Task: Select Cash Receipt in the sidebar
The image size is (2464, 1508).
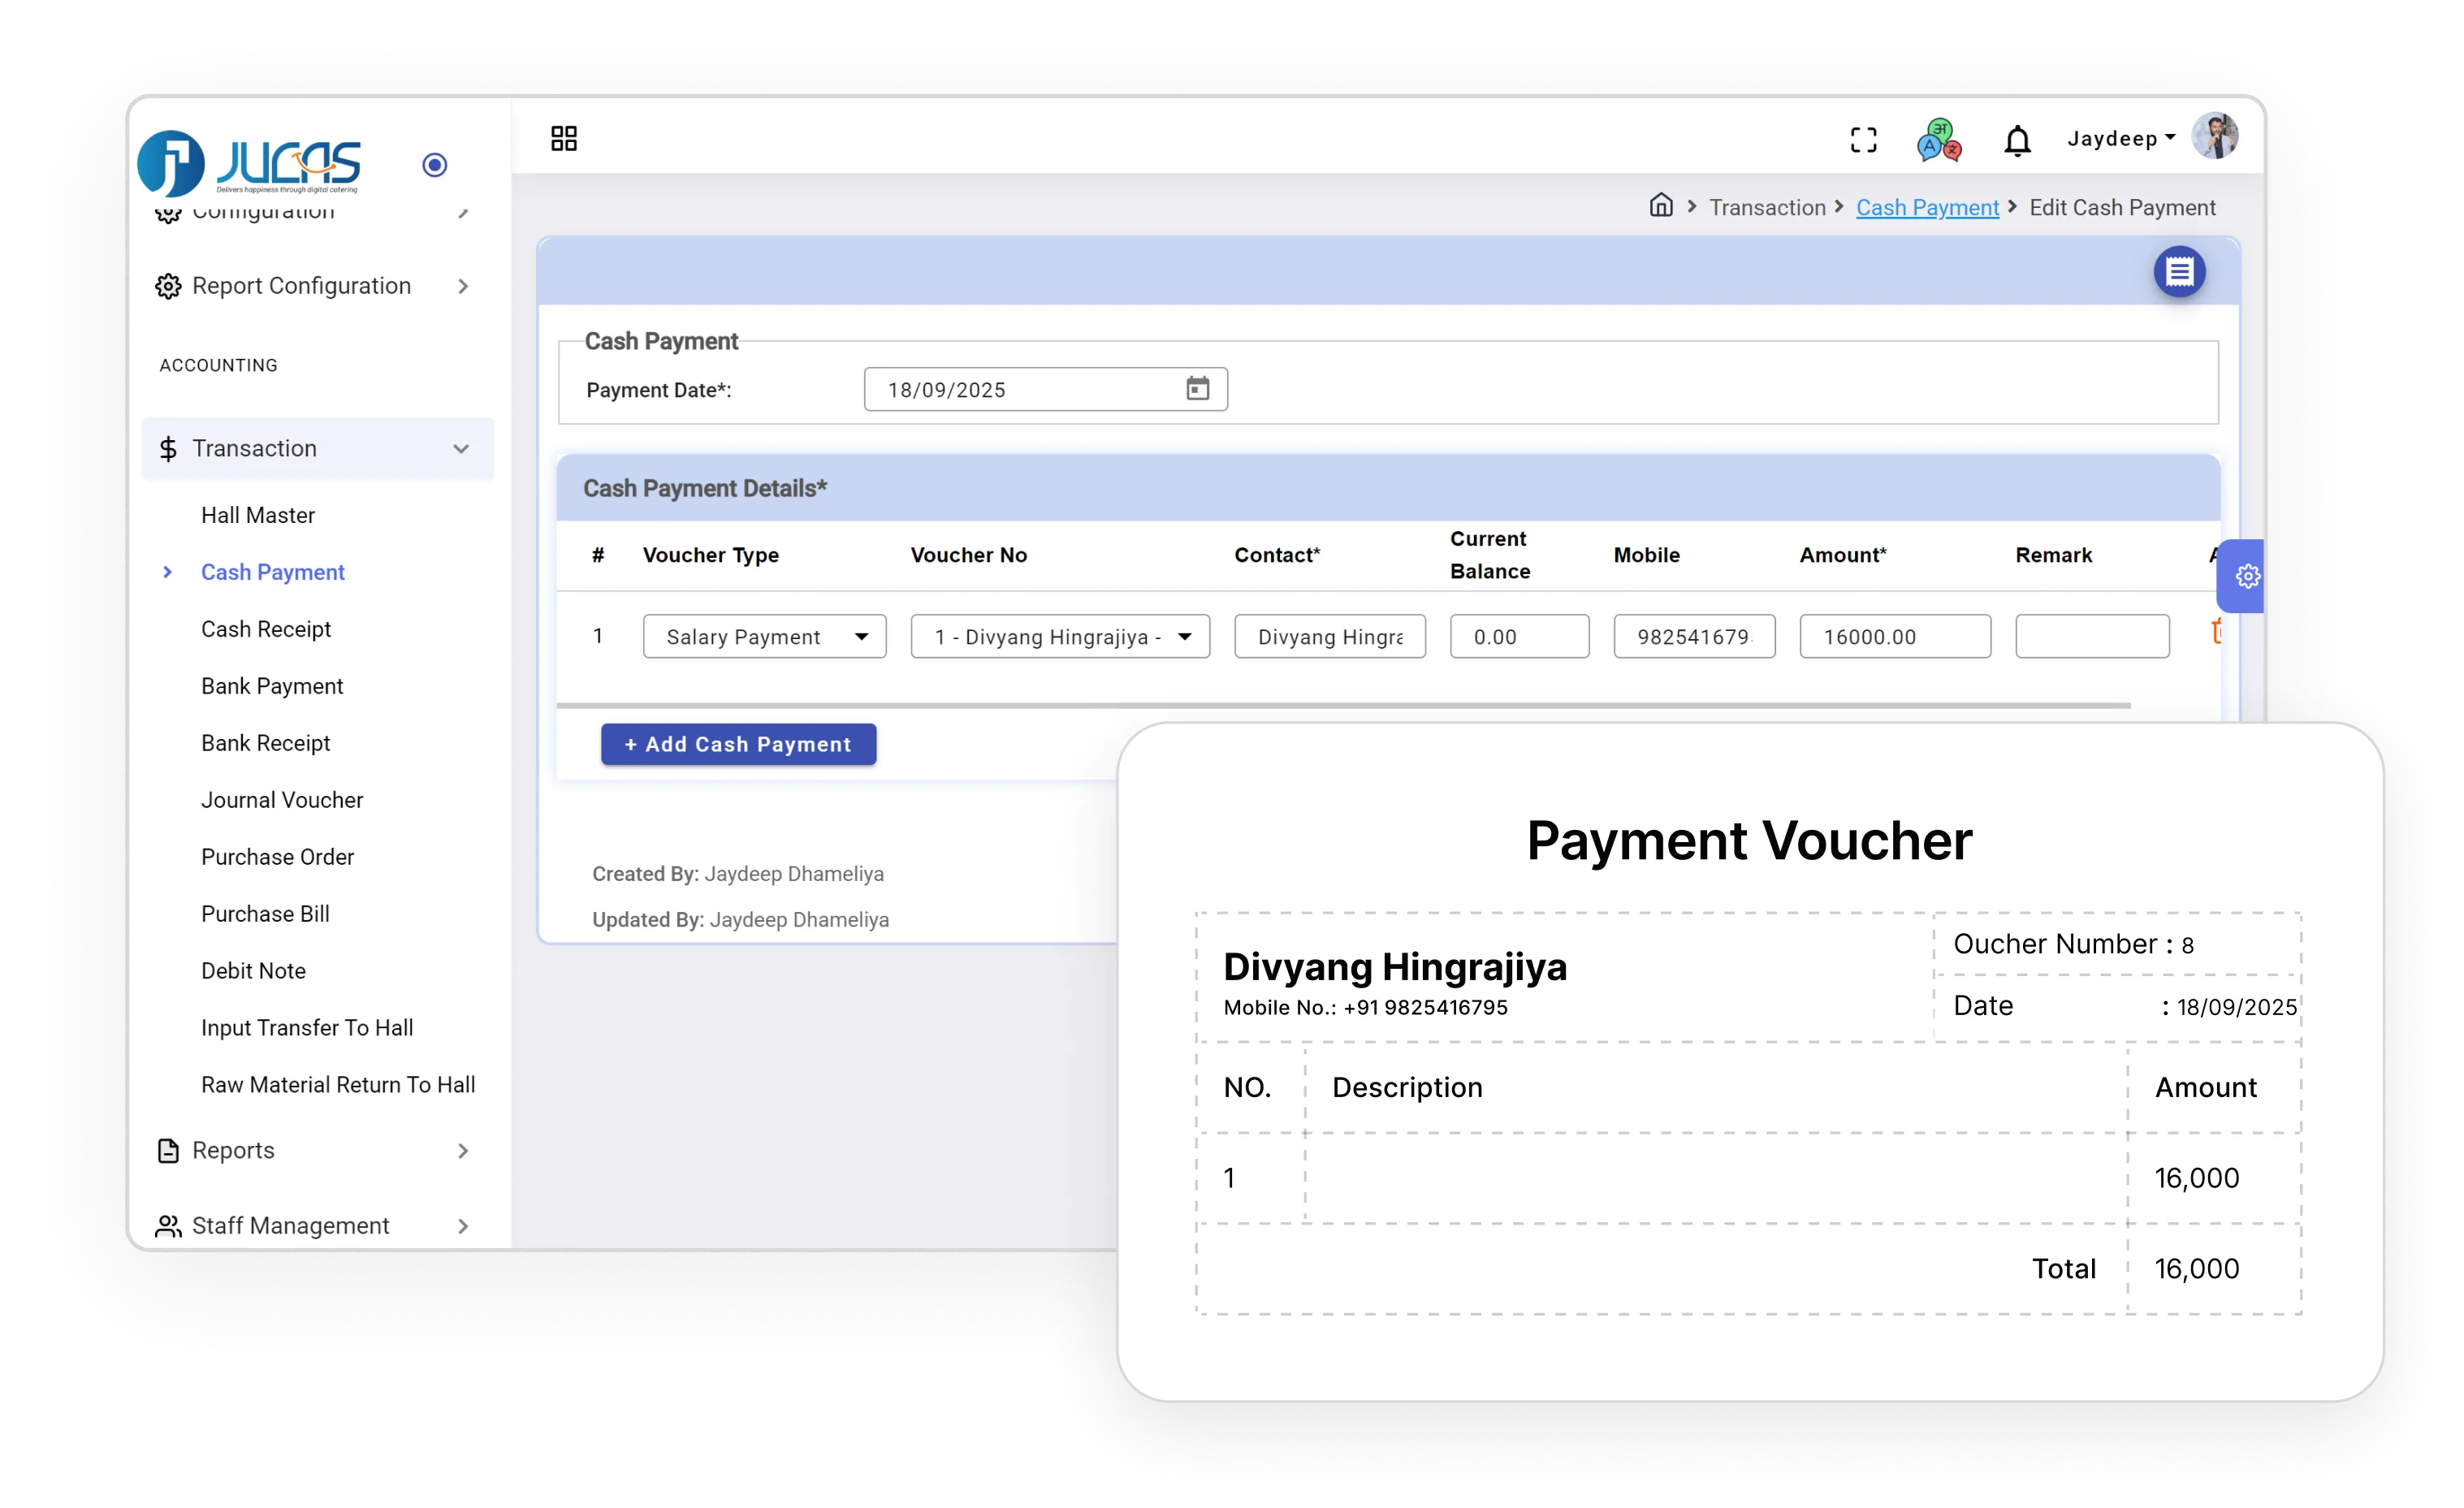Action: coord(266,629)
